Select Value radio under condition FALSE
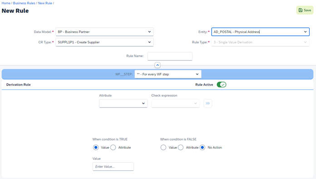Viewport: 316px width, 179px height. (x=163, y=147)
